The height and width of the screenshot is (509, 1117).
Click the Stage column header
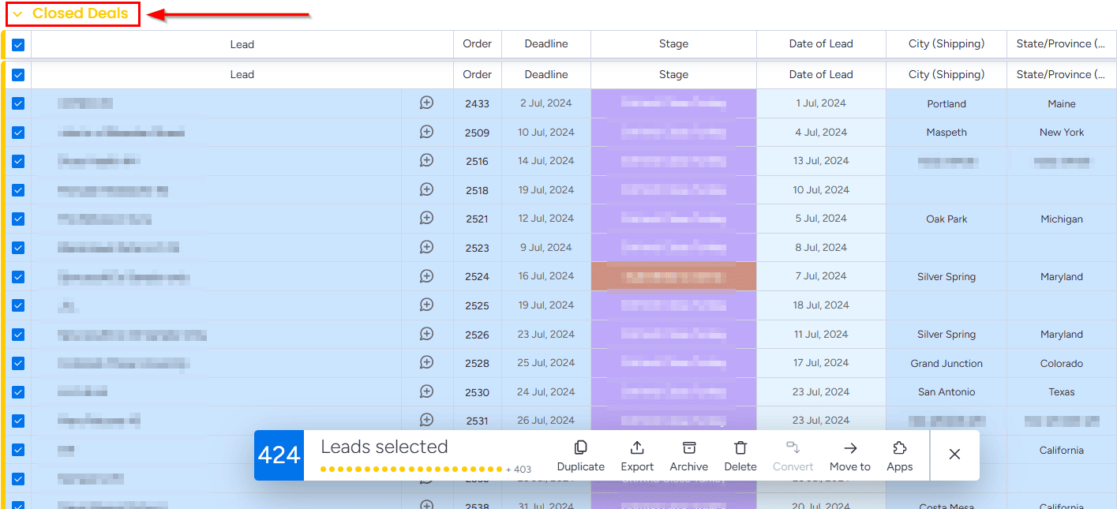coord(673,44)
